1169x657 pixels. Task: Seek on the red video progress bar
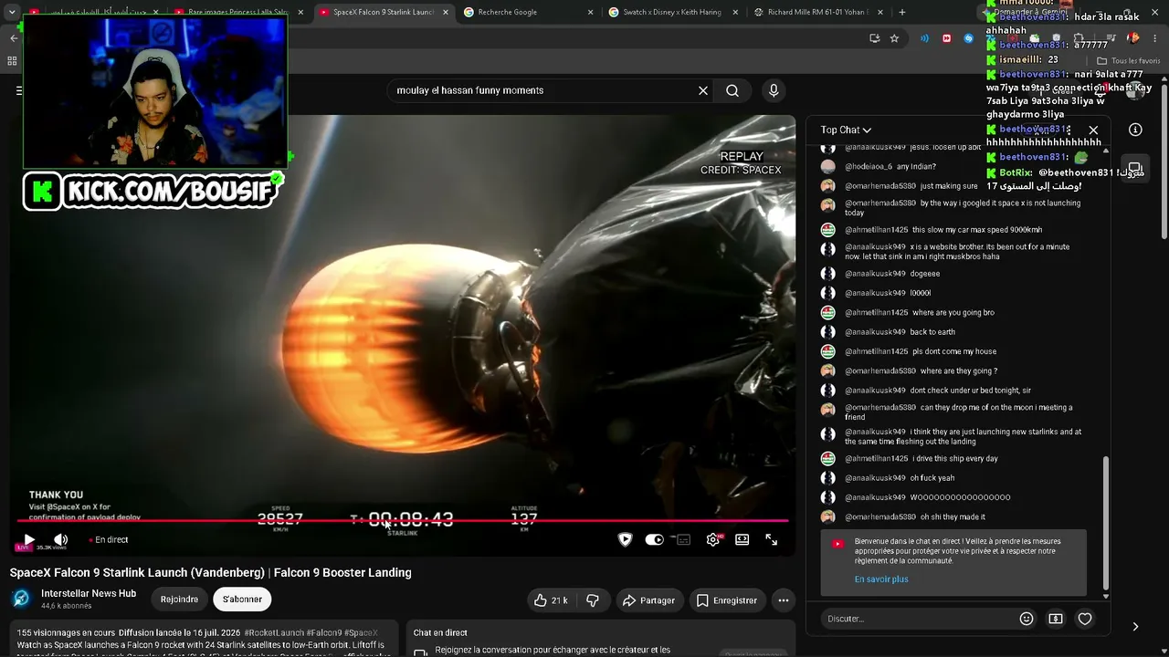tap(403, 521)
